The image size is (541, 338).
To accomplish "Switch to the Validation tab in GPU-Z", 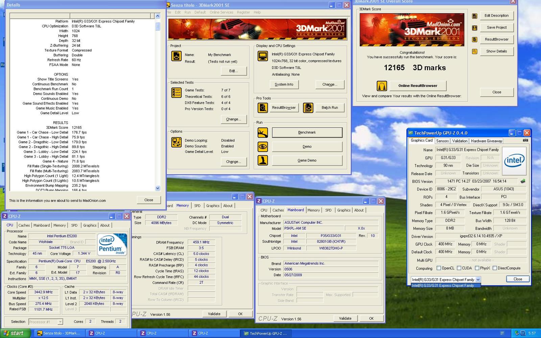I will (460, 141).
